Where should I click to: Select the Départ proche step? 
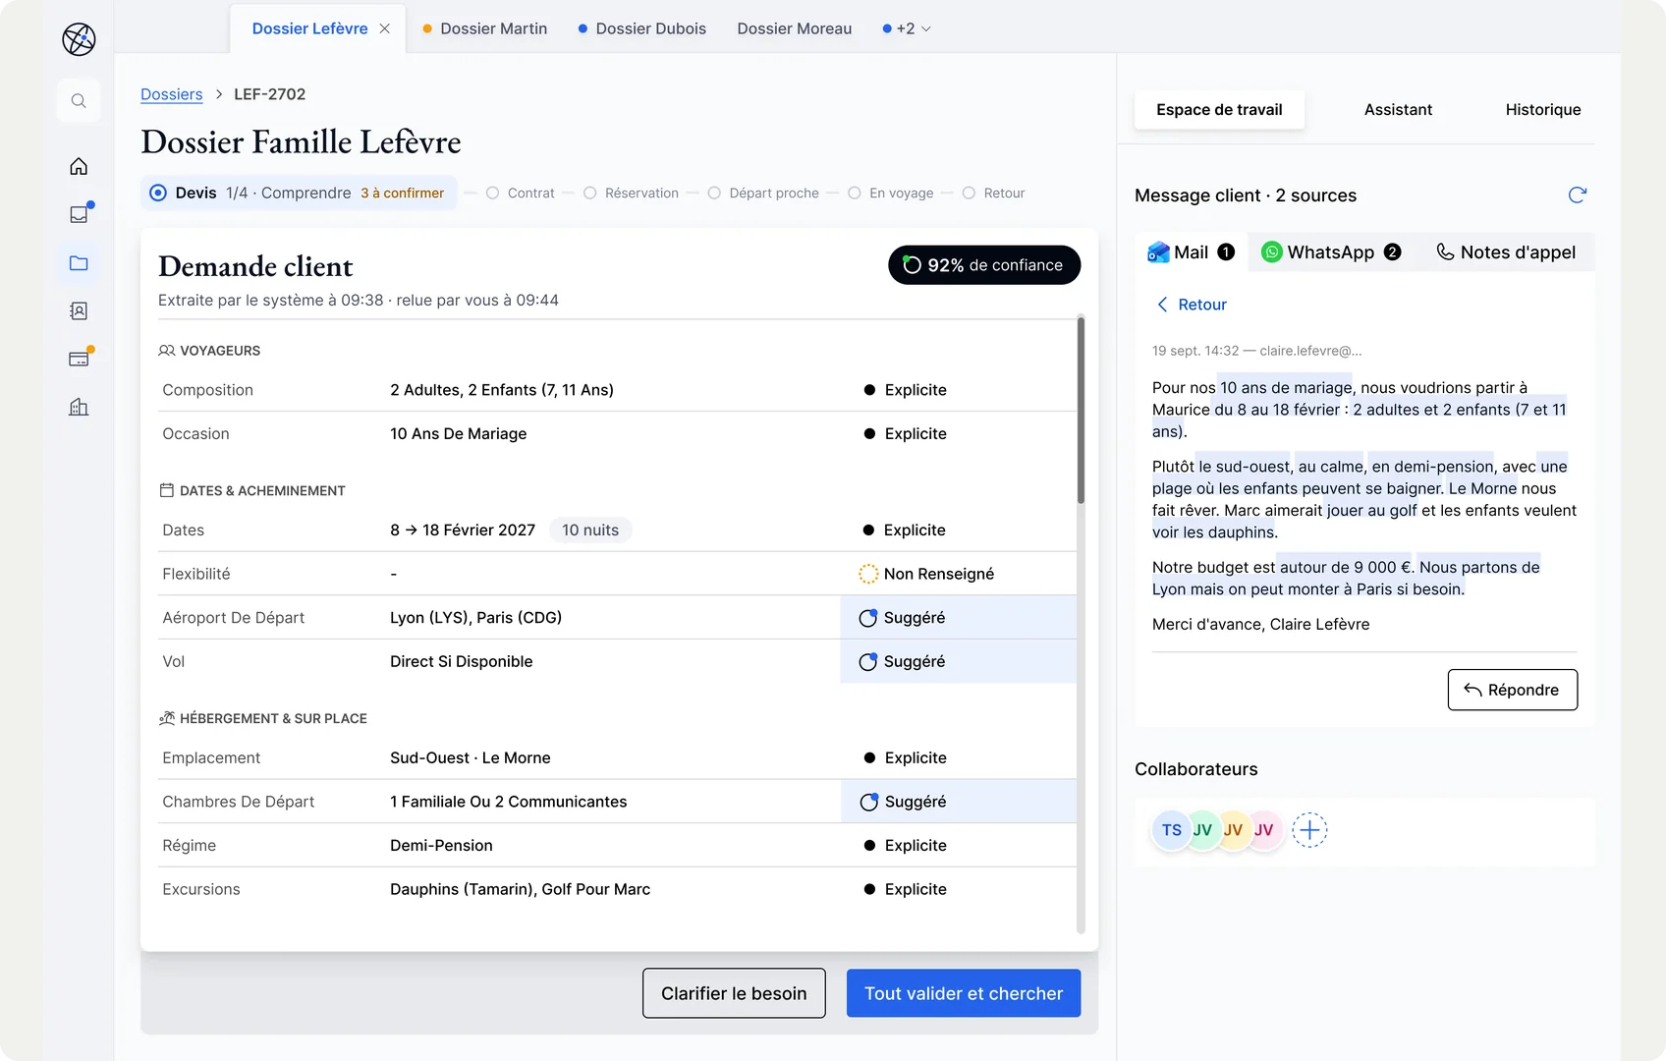[763, 194]
